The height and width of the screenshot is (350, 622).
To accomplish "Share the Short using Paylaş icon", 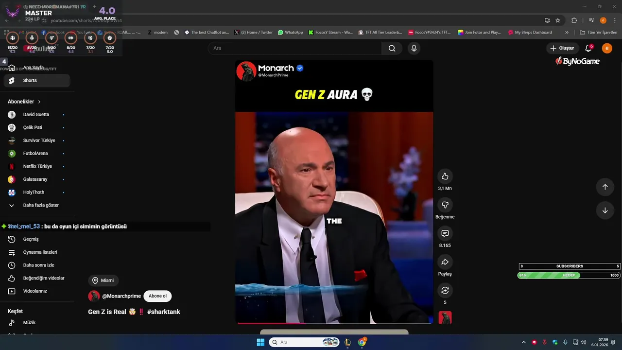I will (445, 262).
